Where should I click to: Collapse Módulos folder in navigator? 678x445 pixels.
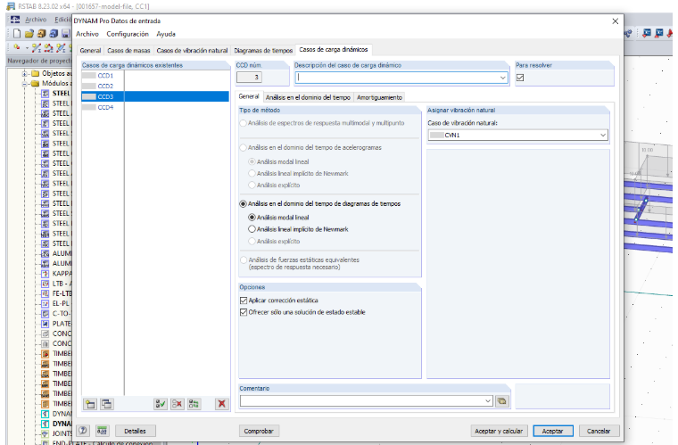click(x=25, y=84)
